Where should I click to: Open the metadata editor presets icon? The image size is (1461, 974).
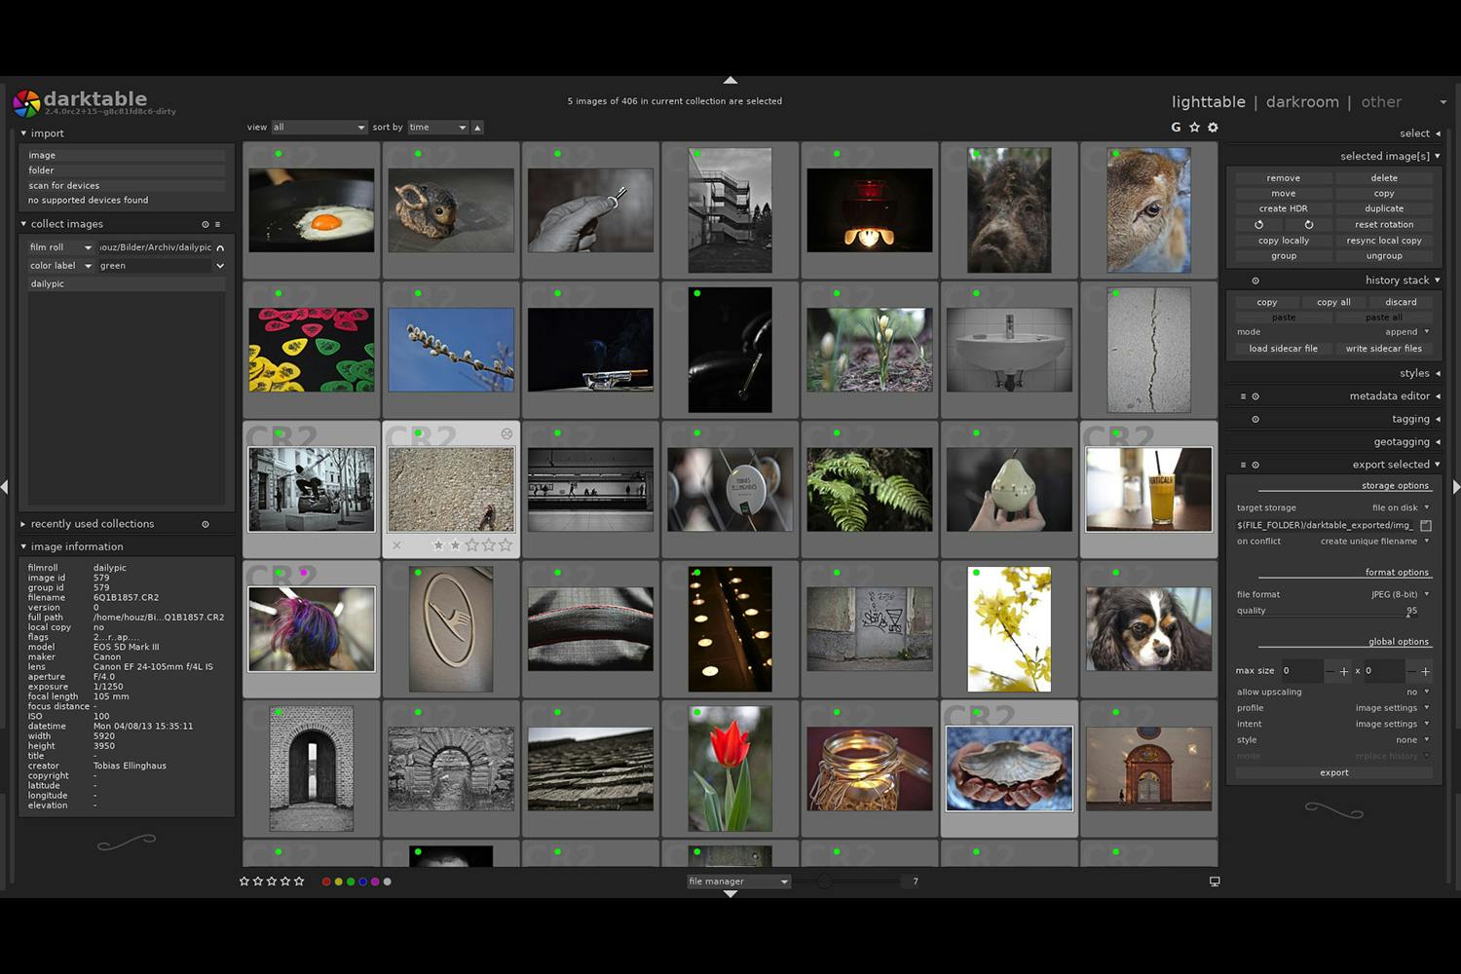point(1244,396)
